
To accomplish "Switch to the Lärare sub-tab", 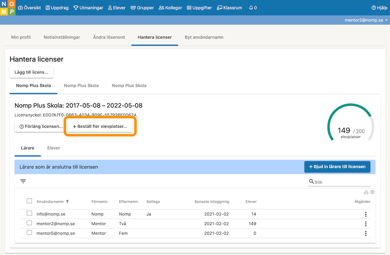I will click(x=28, y=148).
